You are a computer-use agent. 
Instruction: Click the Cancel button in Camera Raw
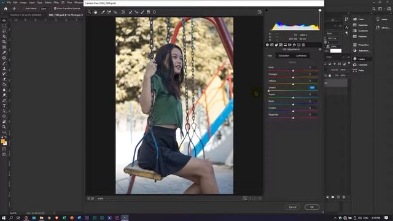click(x=292, y=207)
